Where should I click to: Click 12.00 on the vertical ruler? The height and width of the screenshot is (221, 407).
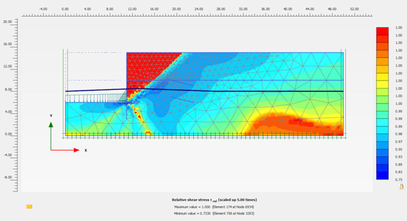pos(7,66)
